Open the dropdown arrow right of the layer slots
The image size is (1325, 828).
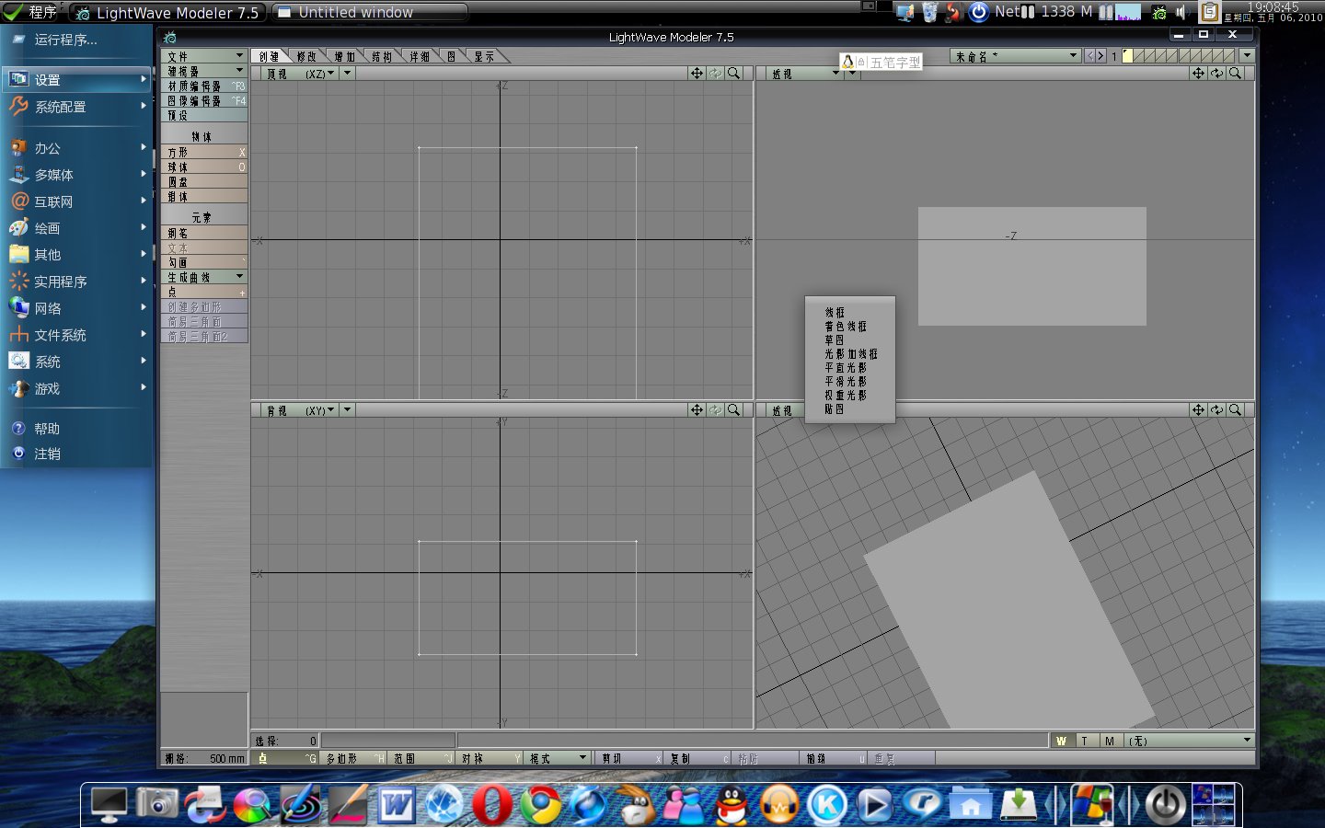coord(1248,56)
